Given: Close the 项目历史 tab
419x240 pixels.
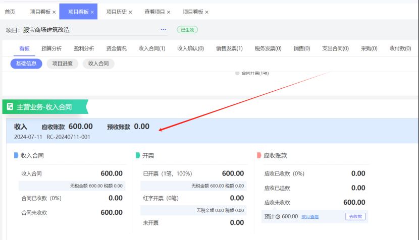Looking at the screenshot, I should [x=130, y=12].
